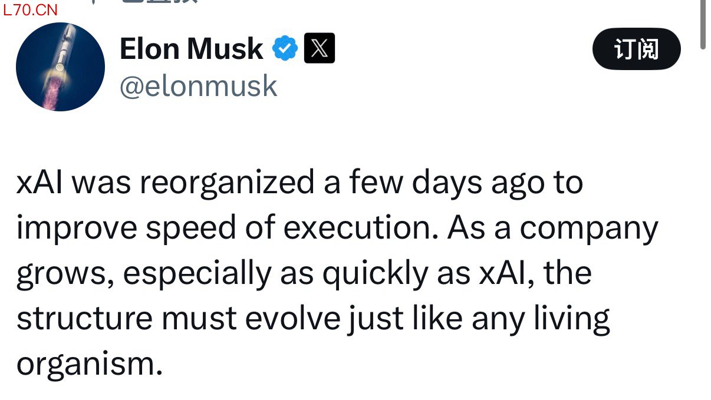Open the Elon Musk display name
711x400 pixels.
click(191, 49)
